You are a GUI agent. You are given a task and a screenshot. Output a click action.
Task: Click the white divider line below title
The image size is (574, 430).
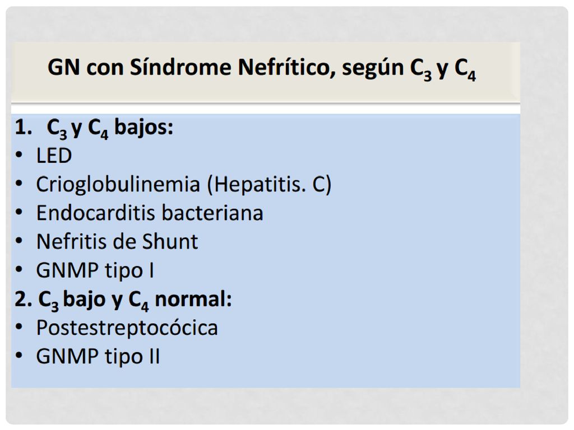click(265, 109)
